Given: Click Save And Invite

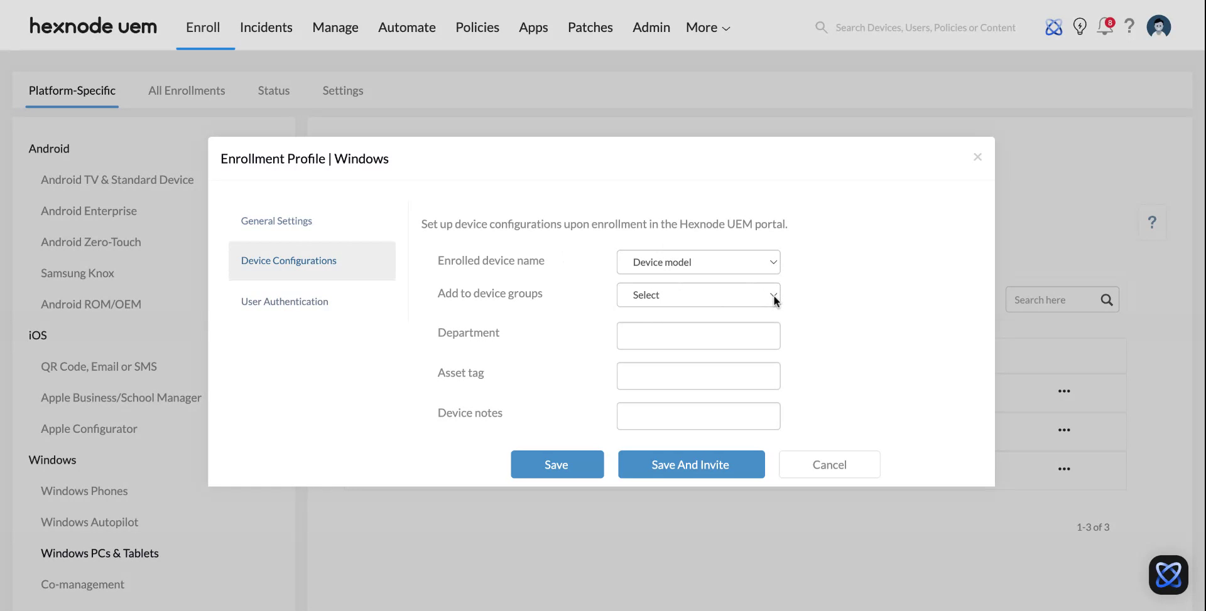Looking at the screenshot, I should 690,464.
